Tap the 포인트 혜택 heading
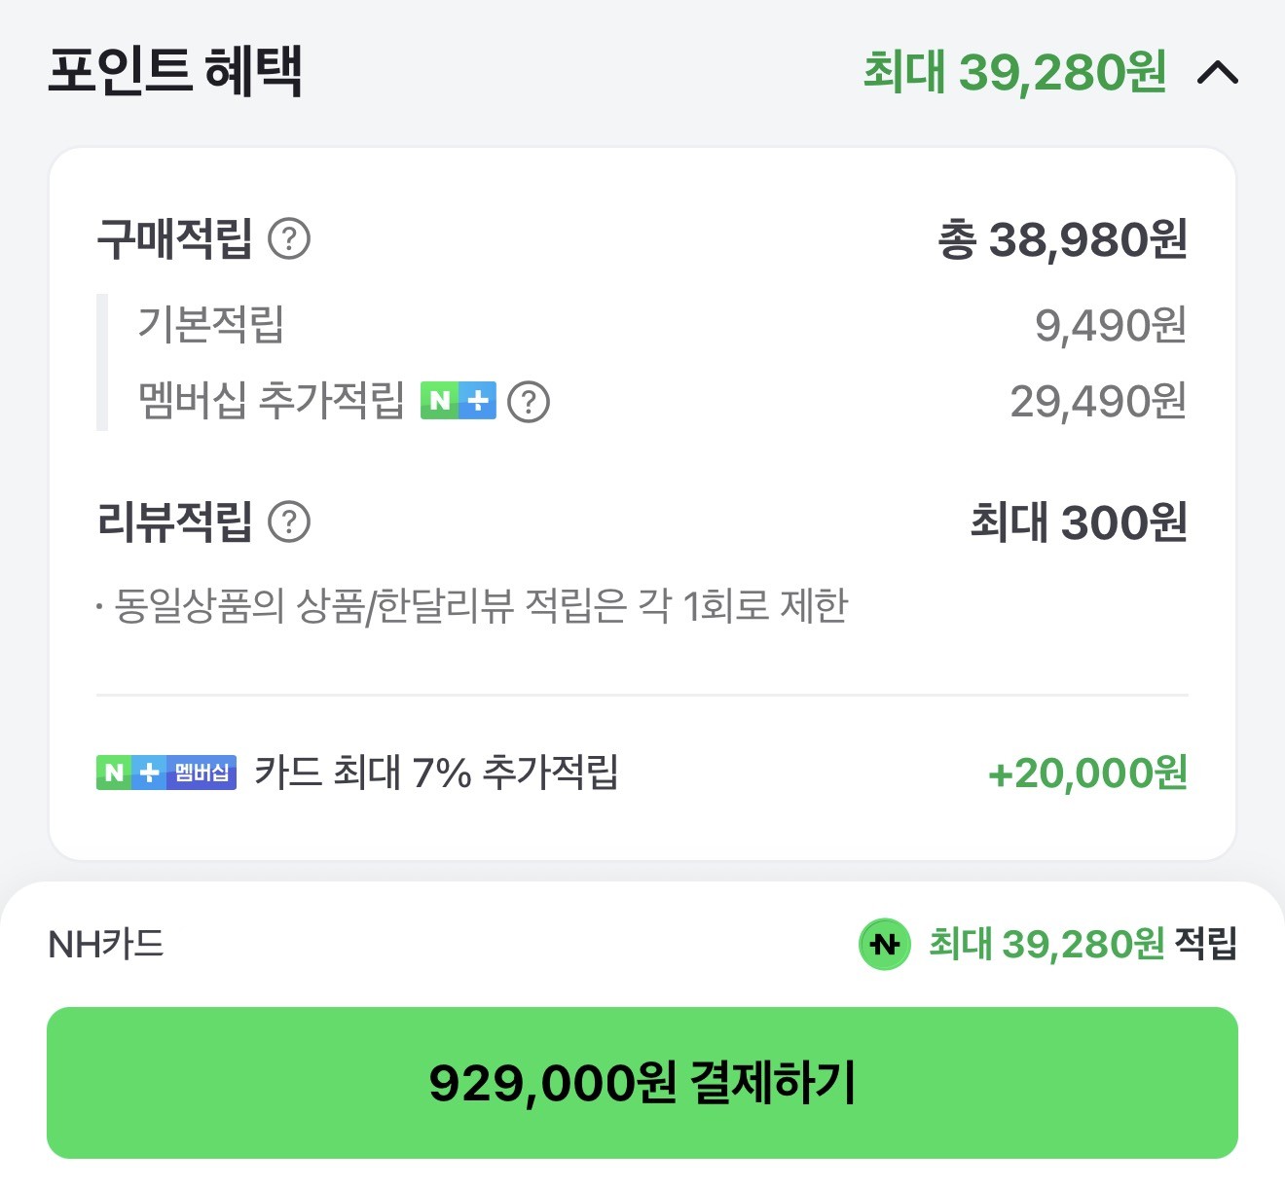1285x1187 pixels. tap(175, 71)
